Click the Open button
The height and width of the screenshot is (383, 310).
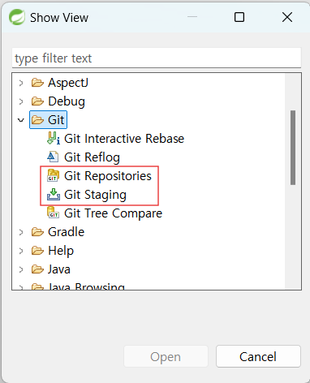[166, 356]
